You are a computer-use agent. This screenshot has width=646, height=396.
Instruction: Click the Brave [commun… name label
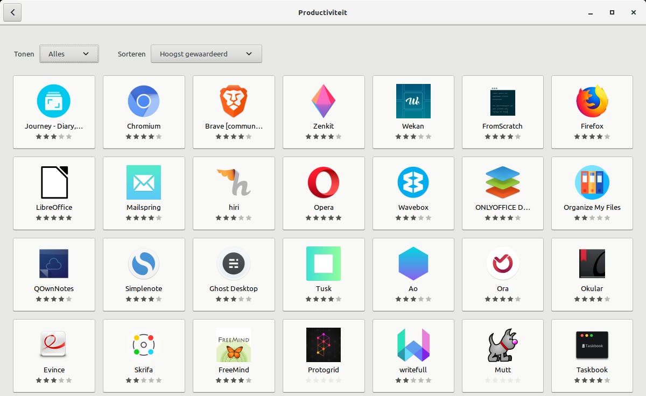pyautogui.click(x=234, y=126)
